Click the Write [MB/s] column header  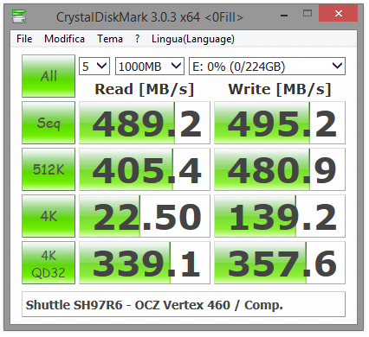280,89
